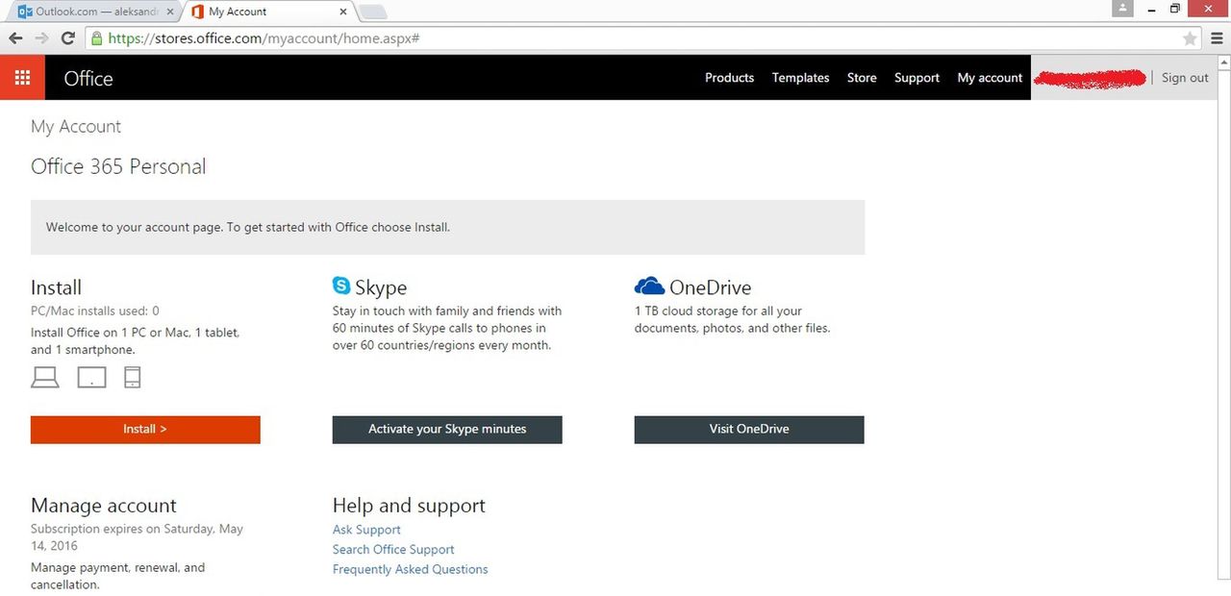The image size is (1231, 596).
Task: Open the Frequently Asked Questions link
Action: pyautogui.click(x=410, y=570)
